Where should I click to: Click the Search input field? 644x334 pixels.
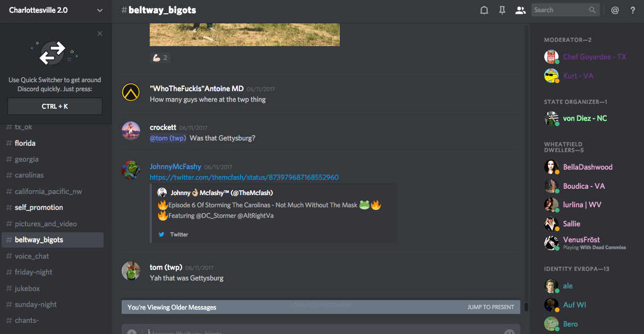point(560,10)
